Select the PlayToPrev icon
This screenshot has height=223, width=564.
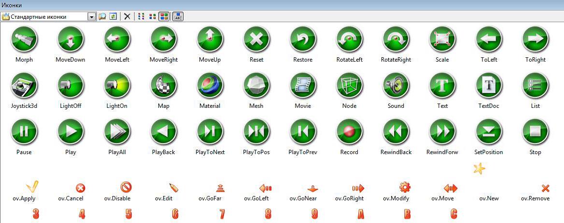303,132
